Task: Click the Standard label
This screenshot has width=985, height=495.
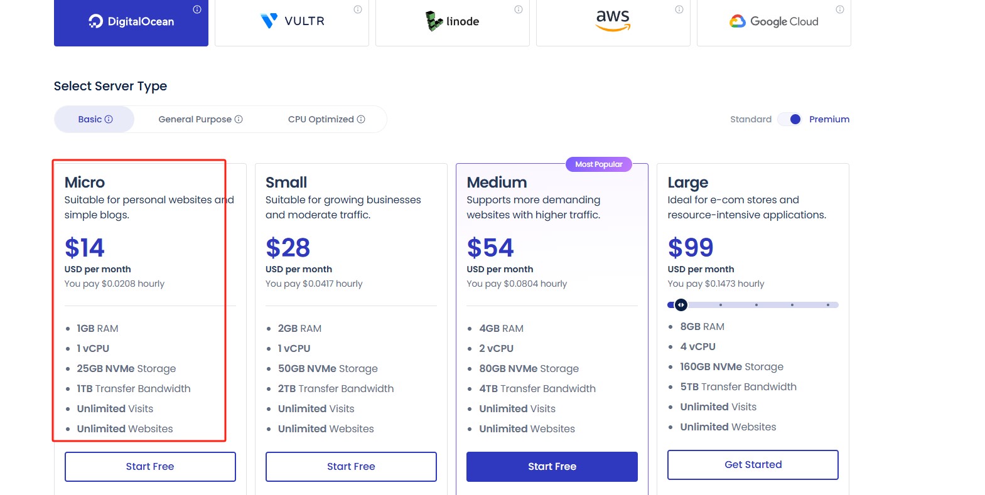Action: [x=751, y=119]
